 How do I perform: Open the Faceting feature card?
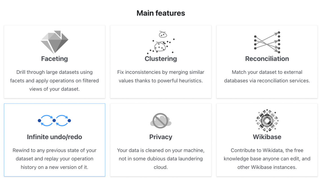pyautogui.click(x=54, y=62)
